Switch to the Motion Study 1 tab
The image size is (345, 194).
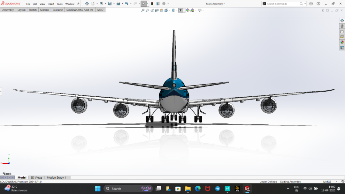[56, 177]
